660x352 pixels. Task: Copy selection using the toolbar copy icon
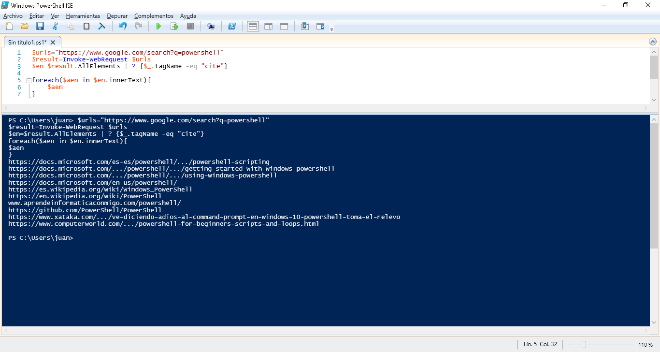pyautogui.click(x=71, y=26)
